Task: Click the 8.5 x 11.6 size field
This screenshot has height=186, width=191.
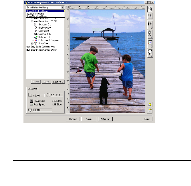Action: pyautogui.click(x=57, y=95)
